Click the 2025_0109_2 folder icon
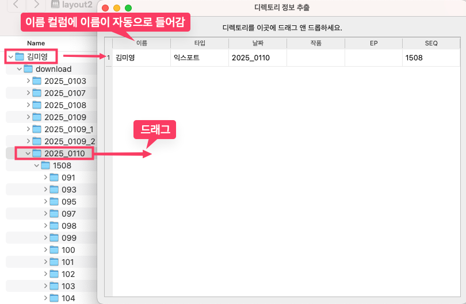 pyautogui.click(x=37, y=141)
